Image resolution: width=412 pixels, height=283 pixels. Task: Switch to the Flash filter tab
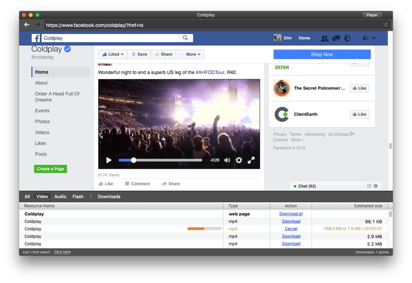click(78, 197)
